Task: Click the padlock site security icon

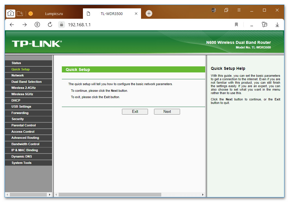Action: click(61, 25)
